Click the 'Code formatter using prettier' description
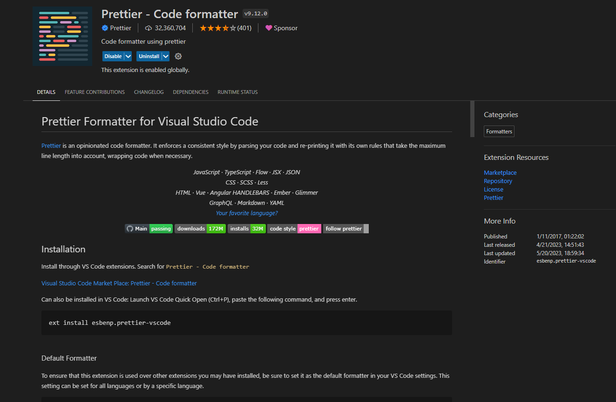Image resolution: width=616 pixels, height=402 pixels. coord(143,41)
